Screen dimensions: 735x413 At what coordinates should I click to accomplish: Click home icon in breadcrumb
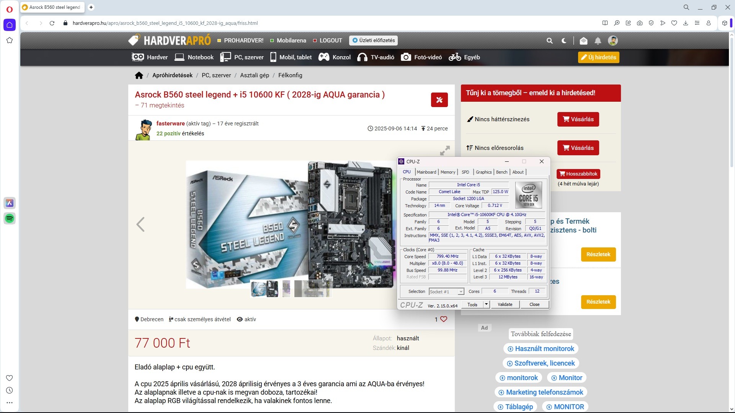(x=139, y=75)
